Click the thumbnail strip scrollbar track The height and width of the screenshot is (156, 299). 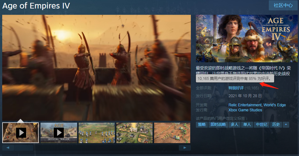97,148
